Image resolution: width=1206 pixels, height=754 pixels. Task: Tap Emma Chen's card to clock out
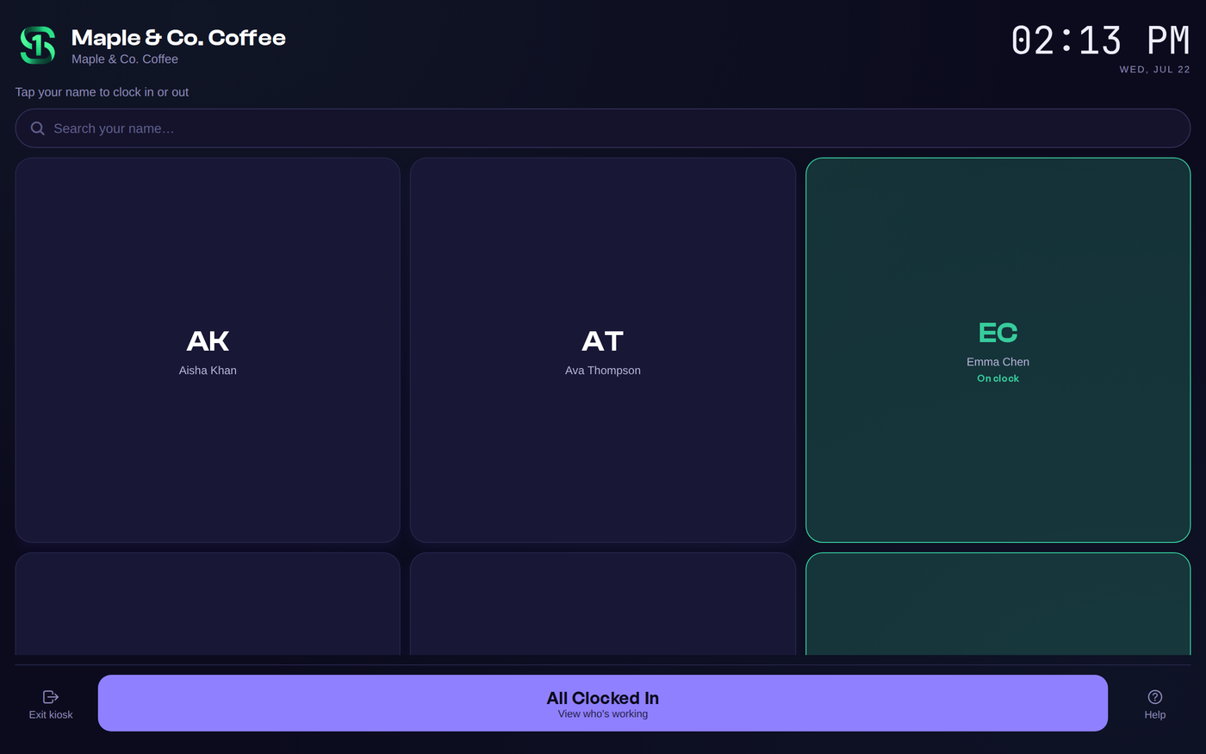coord(998,350)
